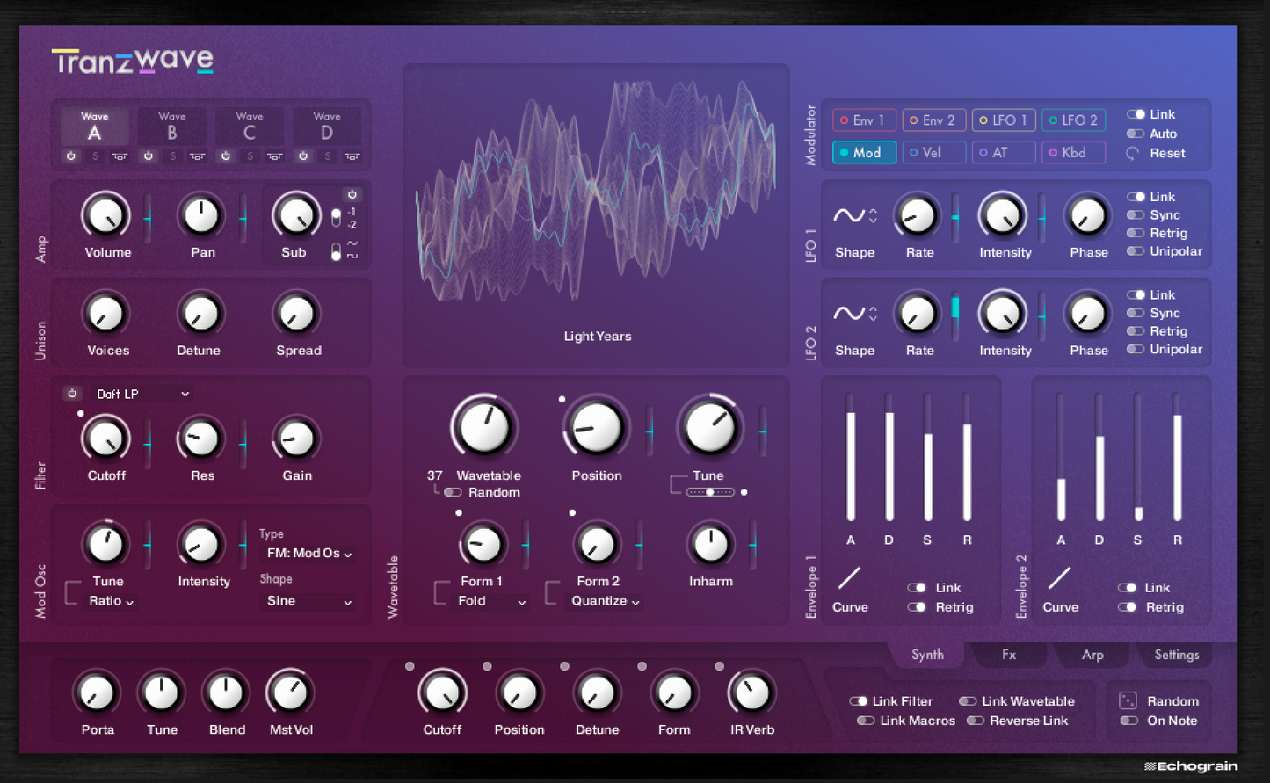
Task: Toggle the Wave A power icon
Action: pyautogui.click(x=71, y=156)
